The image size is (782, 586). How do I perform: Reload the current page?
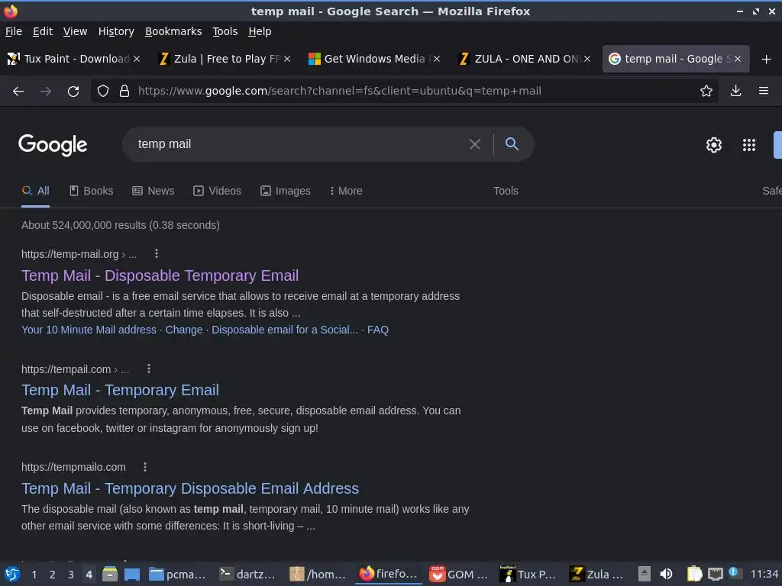73,92
